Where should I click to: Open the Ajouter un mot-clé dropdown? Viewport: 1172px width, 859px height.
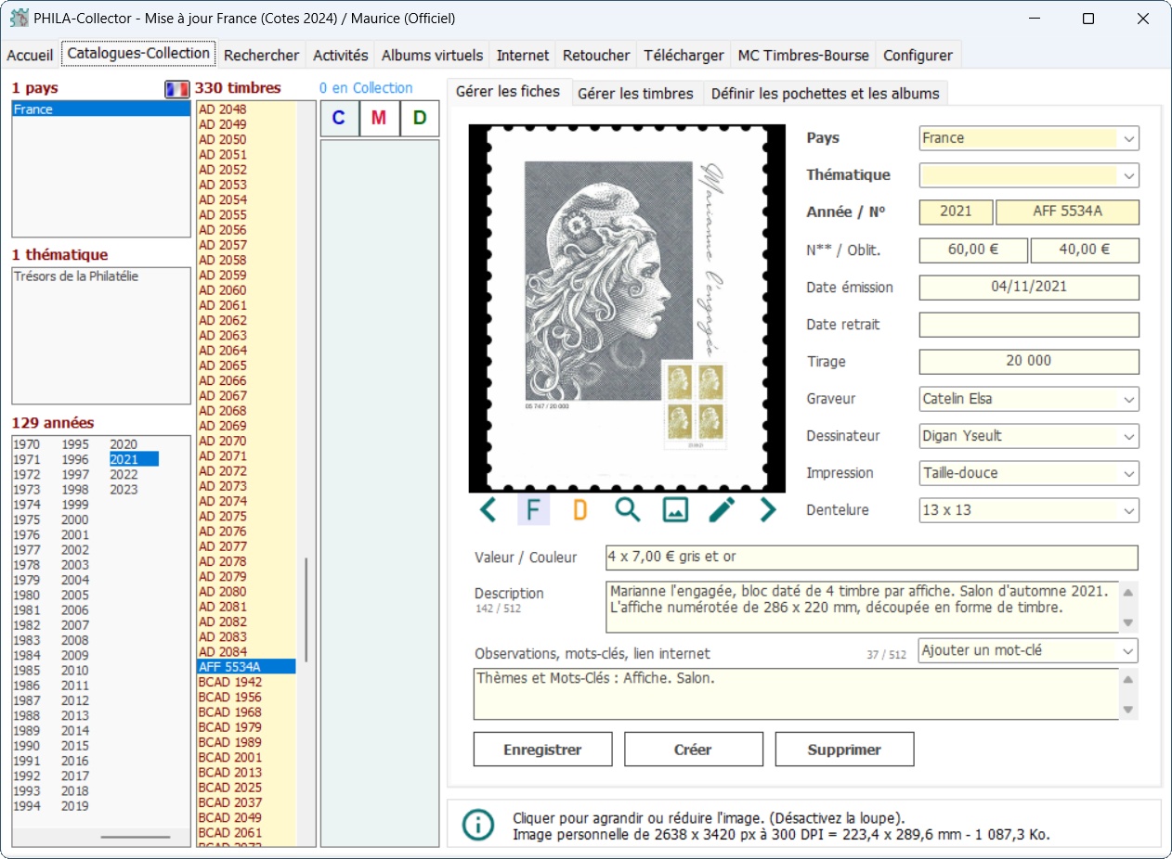click(x=1128, y=650)
